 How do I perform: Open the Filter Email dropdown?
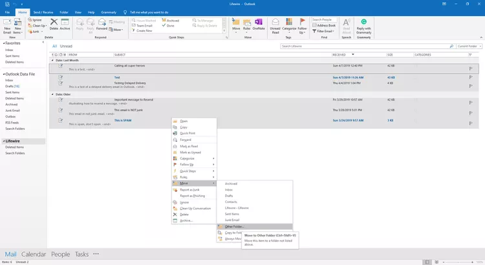click(x=323, y=31)
